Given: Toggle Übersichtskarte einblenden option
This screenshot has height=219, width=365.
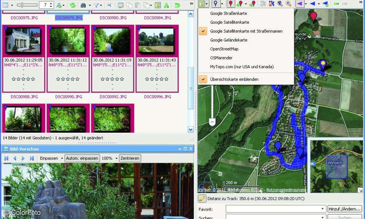Looking at the screenshot, I should click(246, 79).
